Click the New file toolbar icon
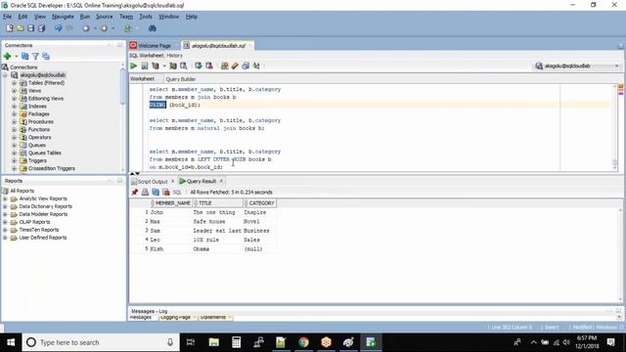The width and height of the screenshot is (626, 352). tap(10, 28)
